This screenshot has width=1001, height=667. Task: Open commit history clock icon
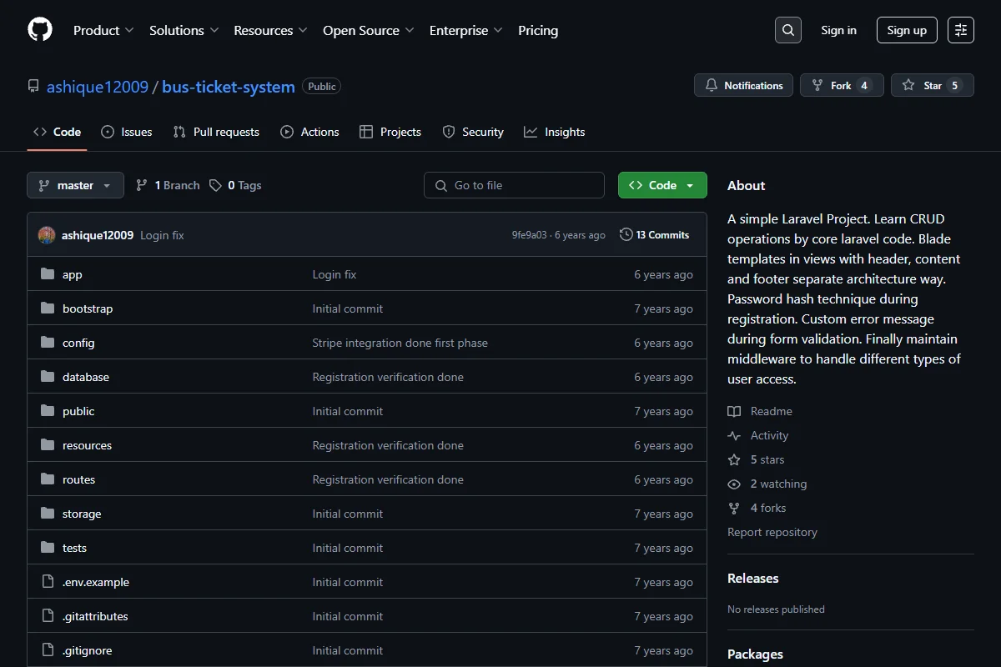626,235
